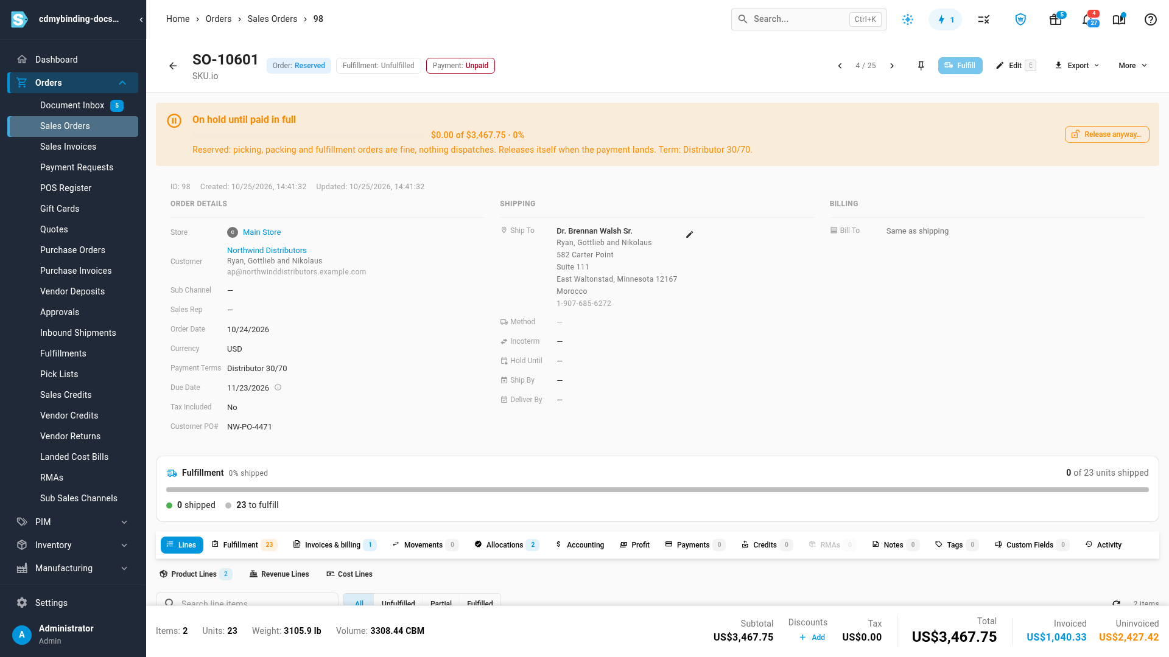This screenshot has width=1169, height=657.
Task: Open the More actions dropdown
Action: pyautogui.click(x=1132, y=66)
